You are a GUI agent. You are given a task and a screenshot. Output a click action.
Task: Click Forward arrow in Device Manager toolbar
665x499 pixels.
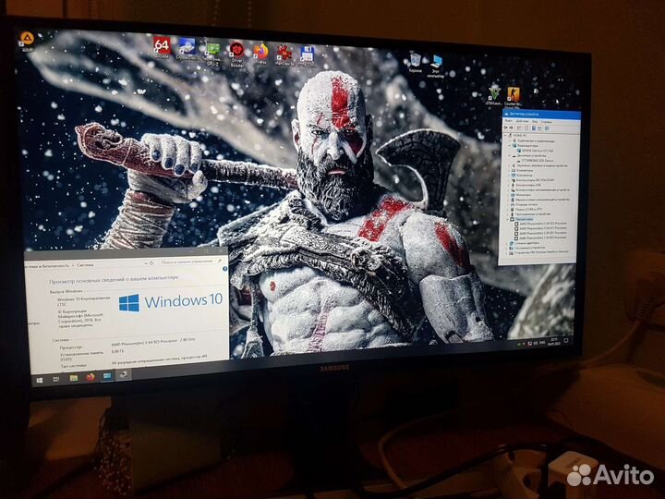pyautogui.click(x=511, y=128)
